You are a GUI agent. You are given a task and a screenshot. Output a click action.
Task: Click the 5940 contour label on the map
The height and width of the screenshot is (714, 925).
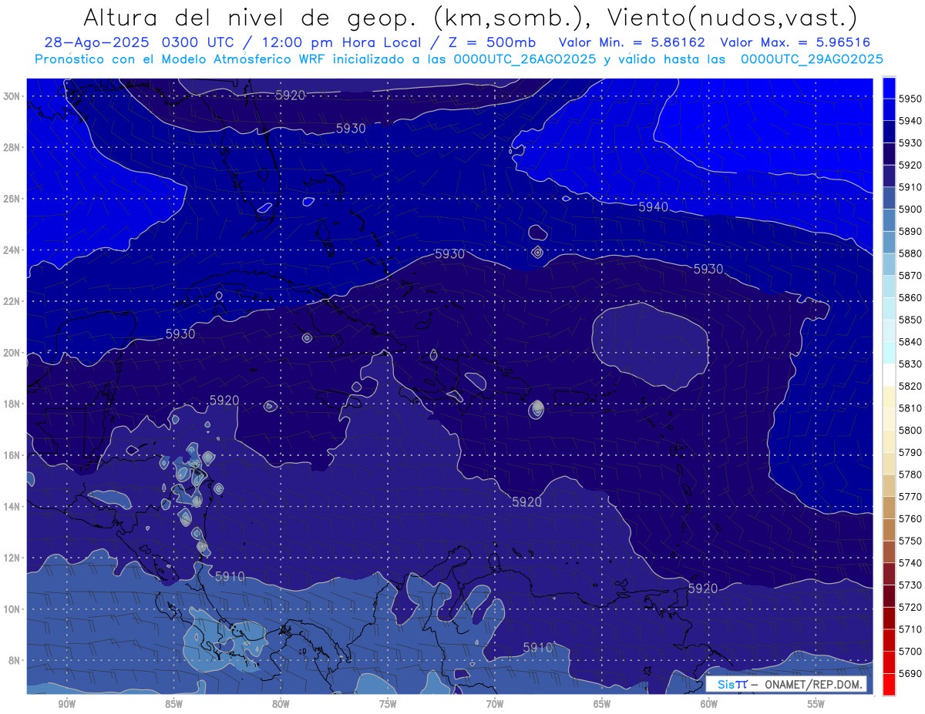tap(653, 207)
